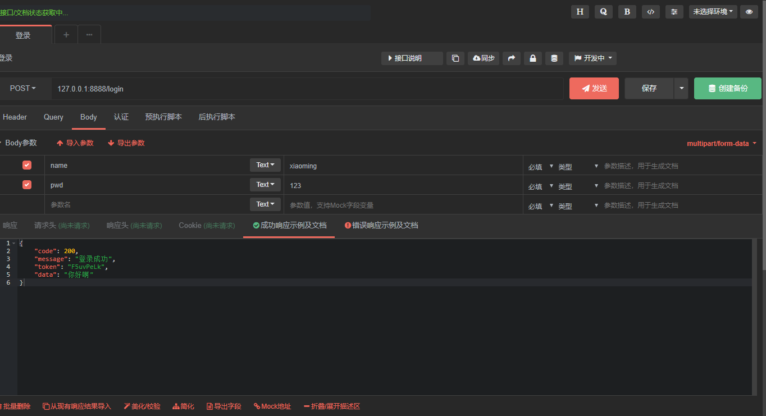Click 导入参数 import link
This screenshot has height=416, width=766.
[75, 143]
